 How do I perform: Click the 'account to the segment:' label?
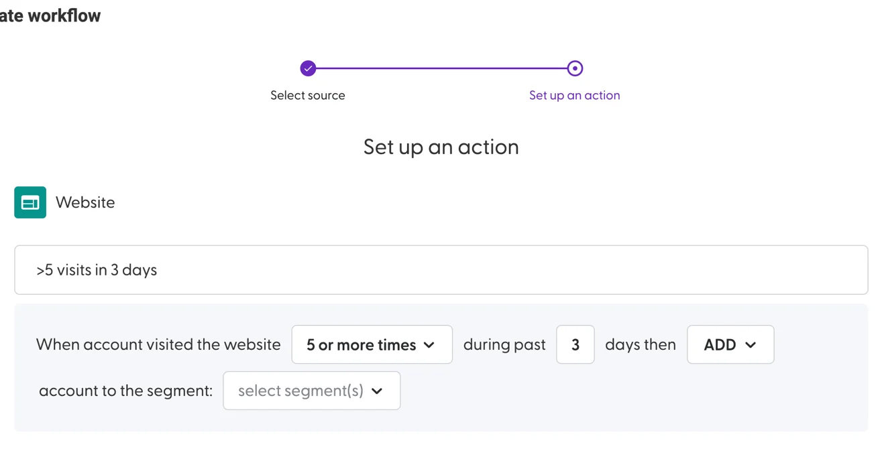125,391
